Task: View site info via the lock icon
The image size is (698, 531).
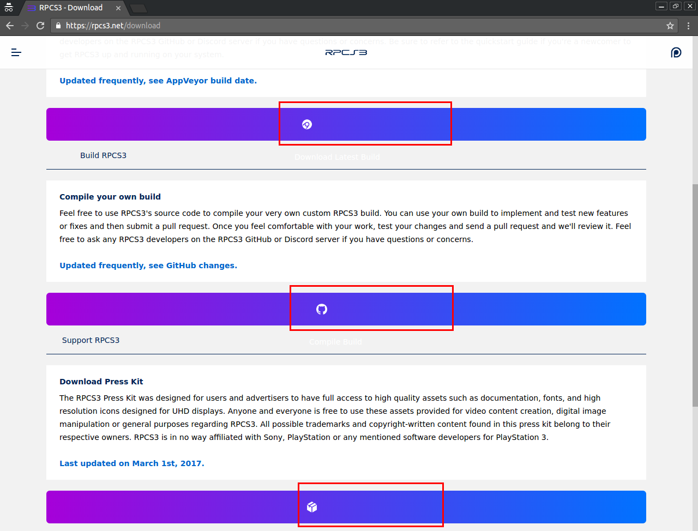Action: point(58,26)
